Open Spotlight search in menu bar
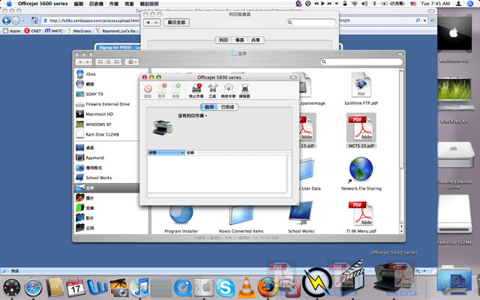This screenshot has width=480, height=300. pos(470,4)
